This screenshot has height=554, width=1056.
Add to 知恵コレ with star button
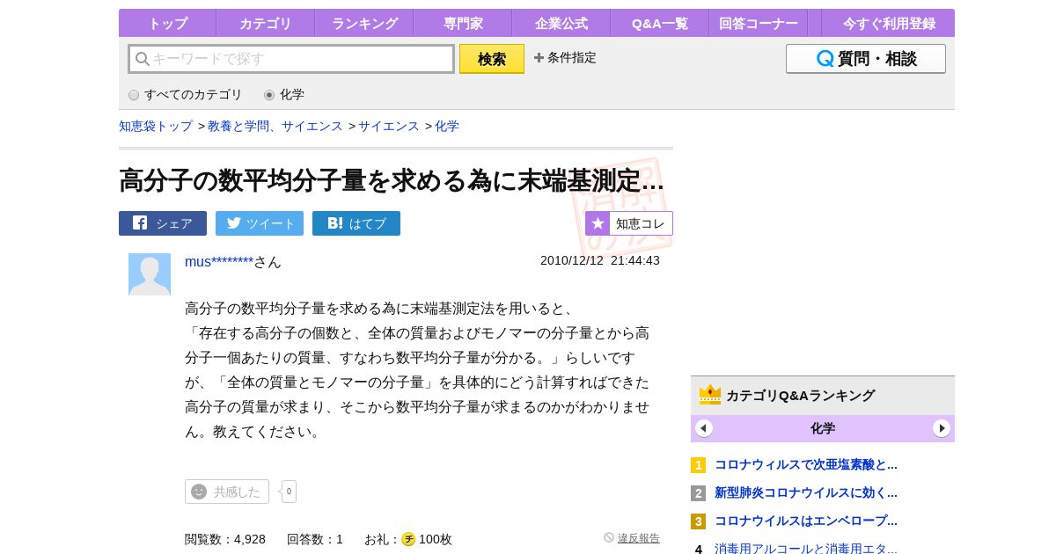pyautogui.click(x=629, y=223)
